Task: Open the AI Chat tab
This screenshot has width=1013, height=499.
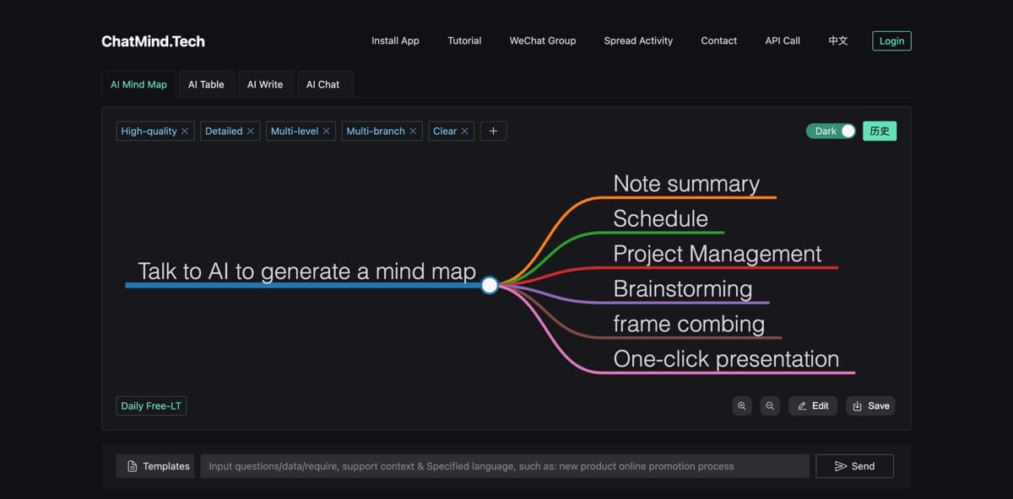Action: point(323,84)
